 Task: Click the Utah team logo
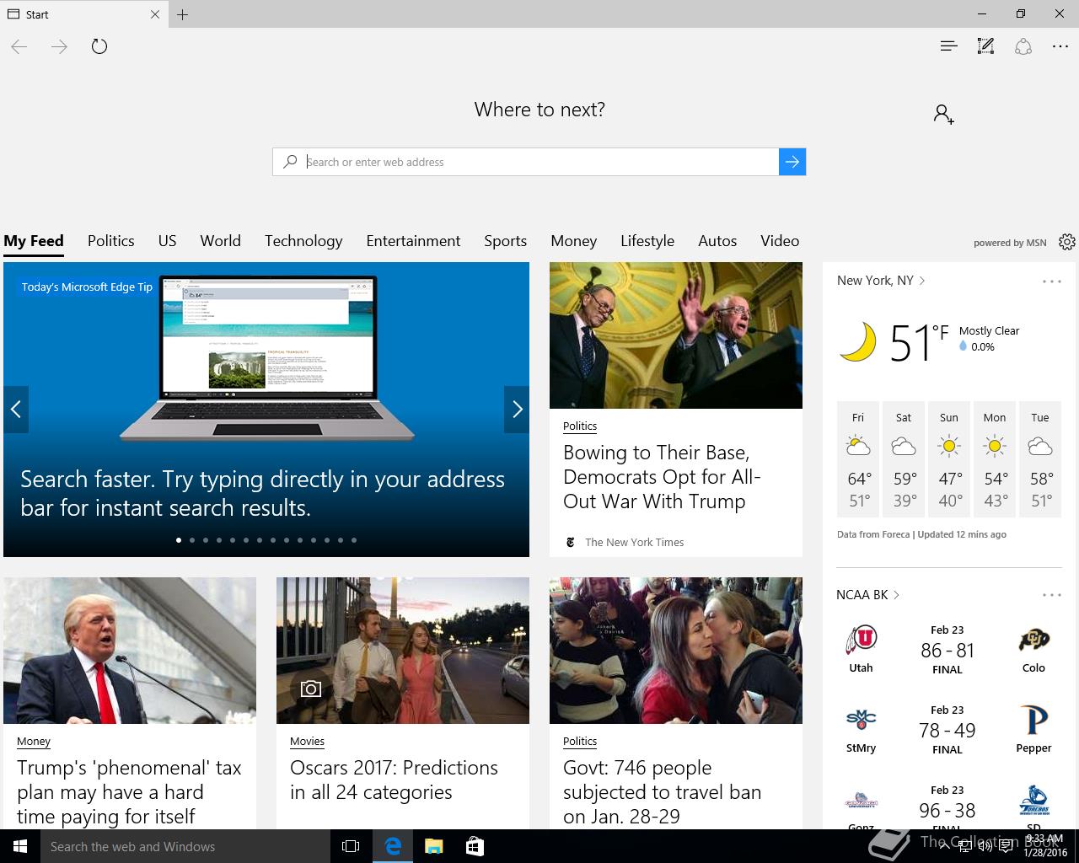pos(861,641)
